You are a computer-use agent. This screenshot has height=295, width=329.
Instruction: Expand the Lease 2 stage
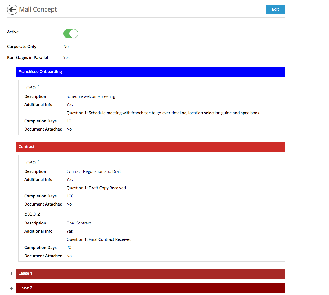(12, 288)
